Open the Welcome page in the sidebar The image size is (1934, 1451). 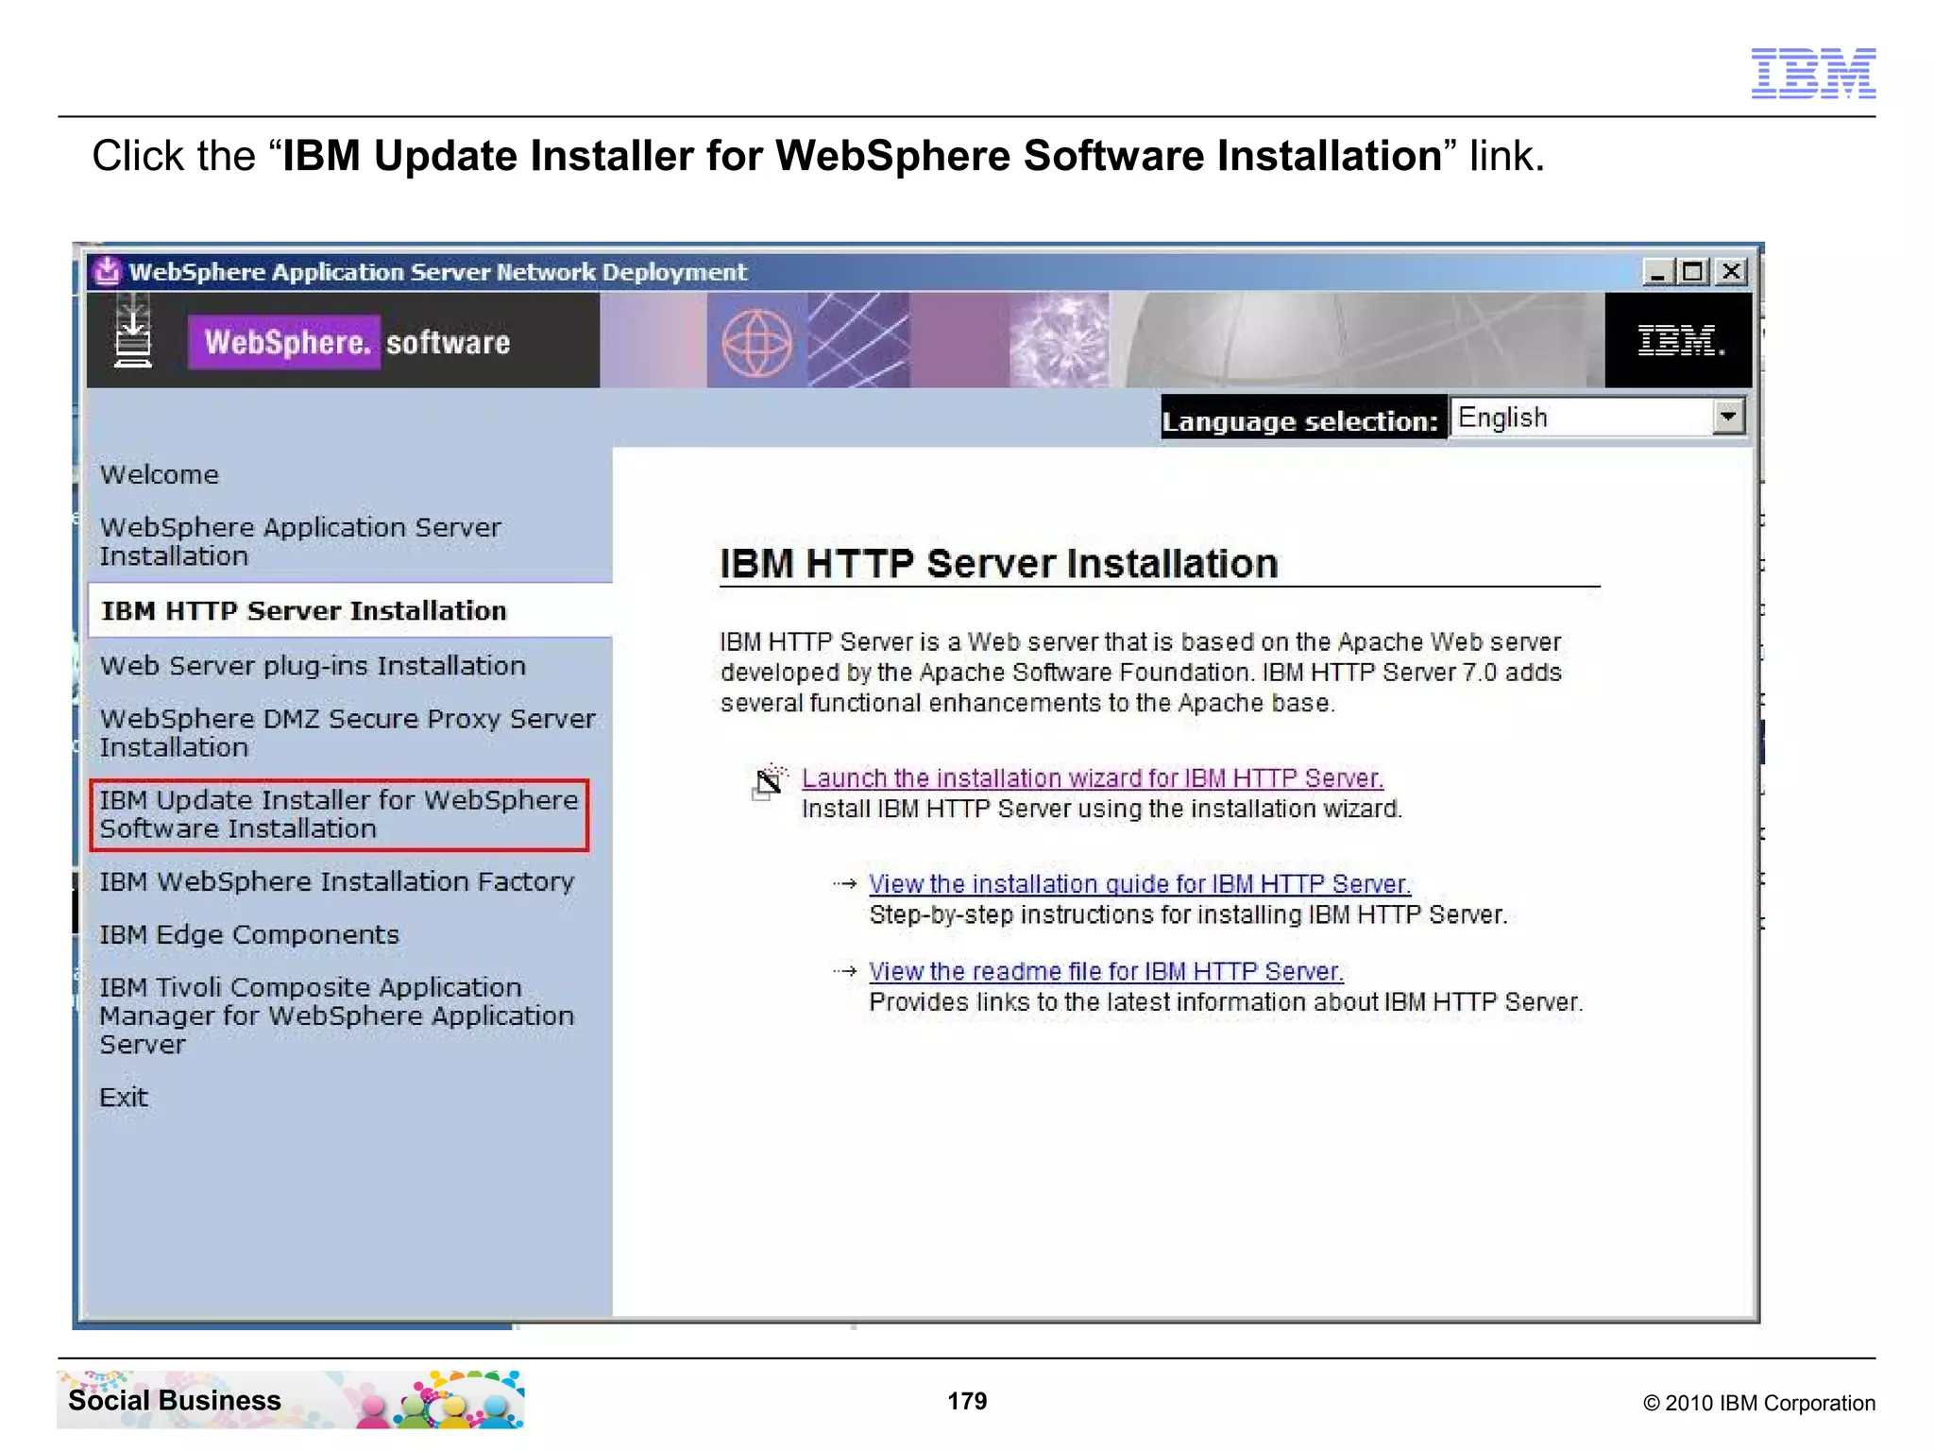tap(160, 474)
